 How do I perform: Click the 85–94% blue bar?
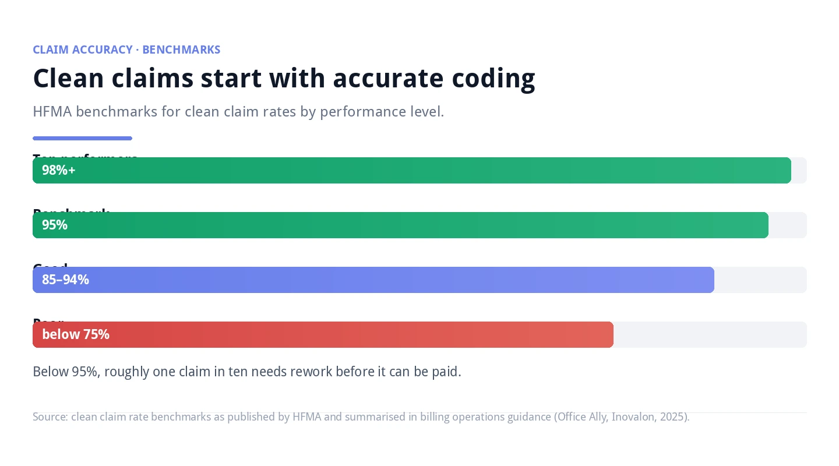coord(373,280)
